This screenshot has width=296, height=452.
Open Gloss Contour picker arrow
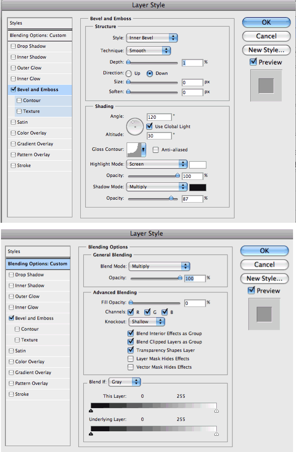point(143,149)
